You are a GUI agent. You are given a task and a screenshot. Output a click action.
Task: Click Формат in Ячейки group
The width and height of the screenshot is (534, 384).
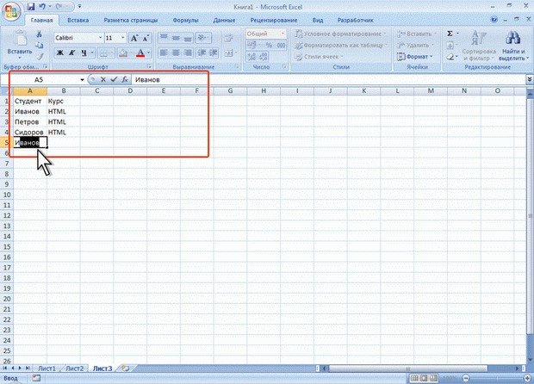point(415,57)
